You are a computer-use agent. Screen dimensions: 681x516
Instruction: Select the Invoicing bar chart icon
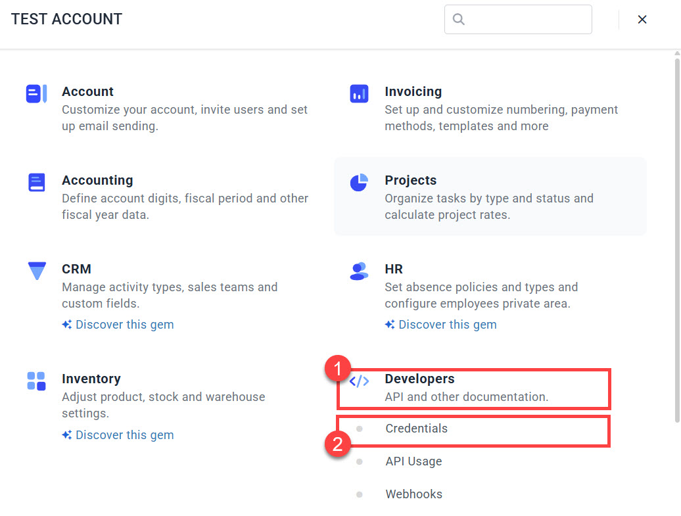pyautogui.click(x=359, y=94)
